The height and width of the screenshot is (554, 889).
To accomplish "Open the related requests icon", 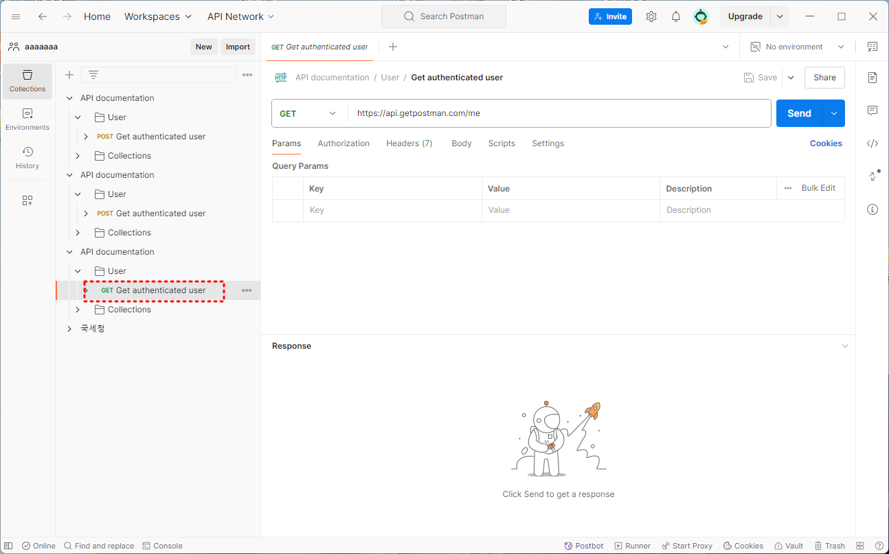I will (x=873, y=176).
